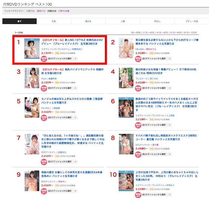Open the プレステージ maker link on rank 4

coord(141,79)
